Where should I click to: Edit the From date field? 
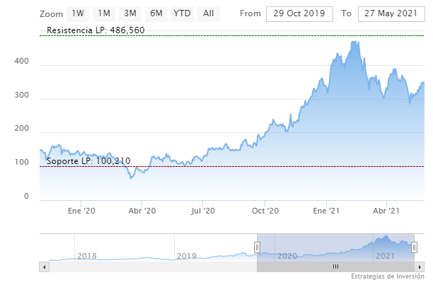(x=299, y=14)
